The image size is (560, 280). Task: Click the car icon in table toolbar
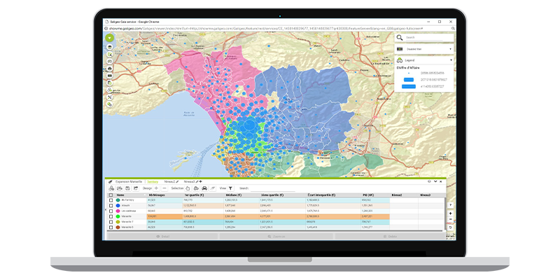coord(203,188)
